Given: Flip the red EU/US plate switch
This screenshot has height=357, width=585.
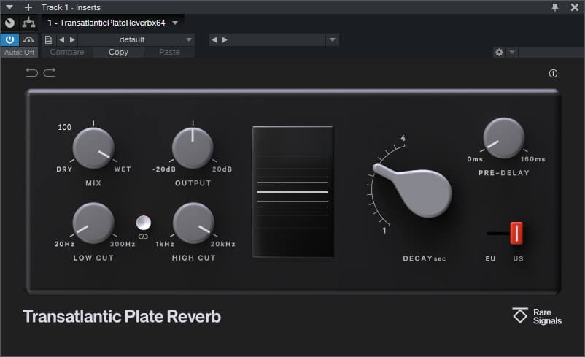Looking at the screenshot, I should (x=516, y=233).
